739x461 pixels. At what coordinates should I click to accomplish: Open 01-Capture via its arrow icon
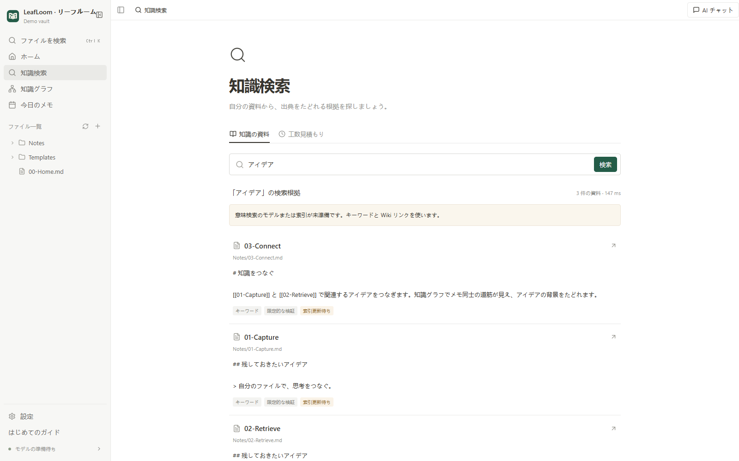tap(613, 337)
